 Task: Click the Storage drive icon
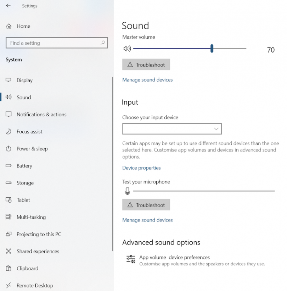pyautogui.click(x=10, y=183)
